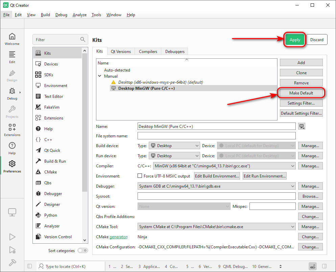
Task: Click the File system name field
Action: point(216,136)
